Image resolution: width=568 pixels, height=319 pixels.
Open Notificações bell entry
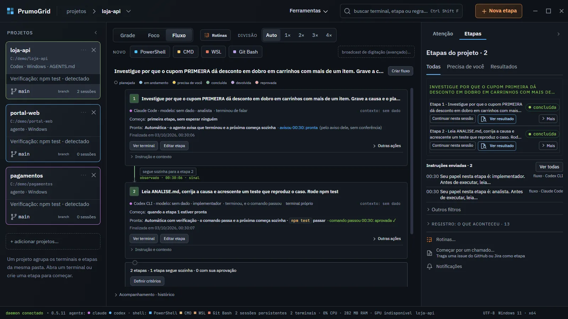444,267
